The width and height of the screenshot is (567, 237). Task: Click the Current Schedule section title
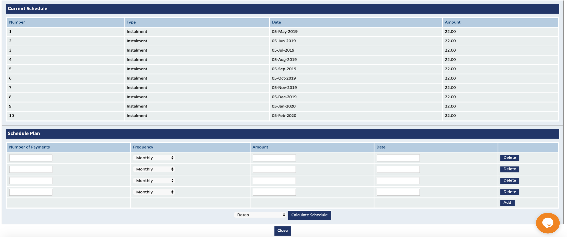(27, 8)
